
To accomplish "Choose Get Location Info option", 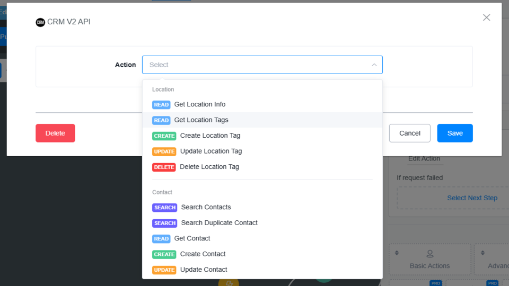I will coord(262,104).
